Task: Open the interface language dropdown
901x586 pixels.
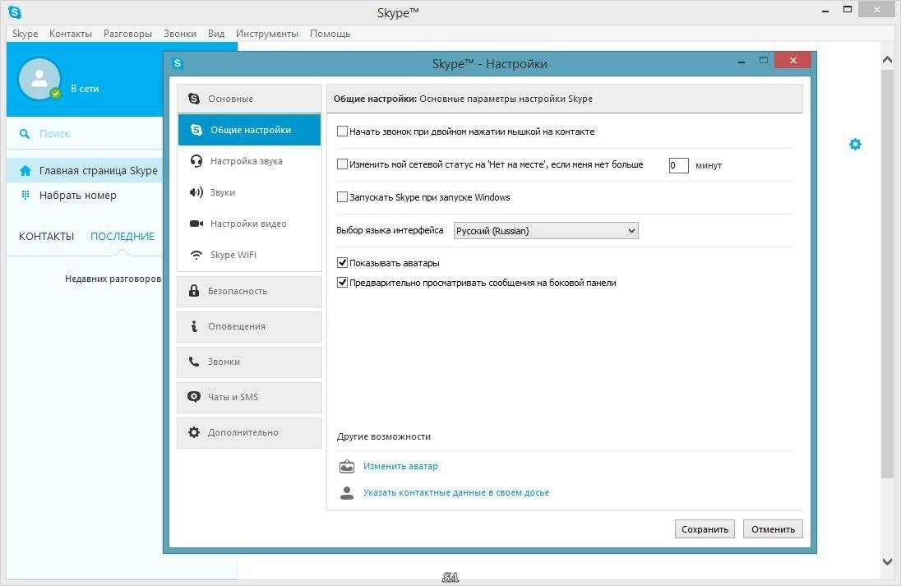Action: point(546,231)
